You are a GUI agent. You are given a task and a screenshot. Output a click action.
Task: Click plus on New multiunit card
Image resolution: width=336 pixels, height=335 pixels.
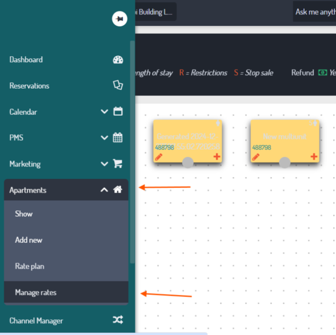[314, 157]
